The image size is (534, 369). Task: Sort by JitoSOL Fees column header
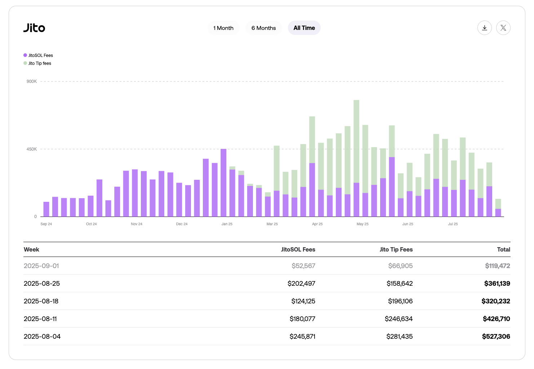(x=298, y=249)
